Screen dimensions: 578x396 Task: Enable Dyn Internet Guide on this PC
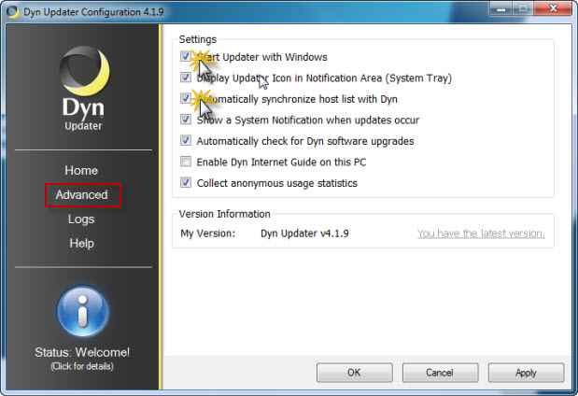point(186,162)
